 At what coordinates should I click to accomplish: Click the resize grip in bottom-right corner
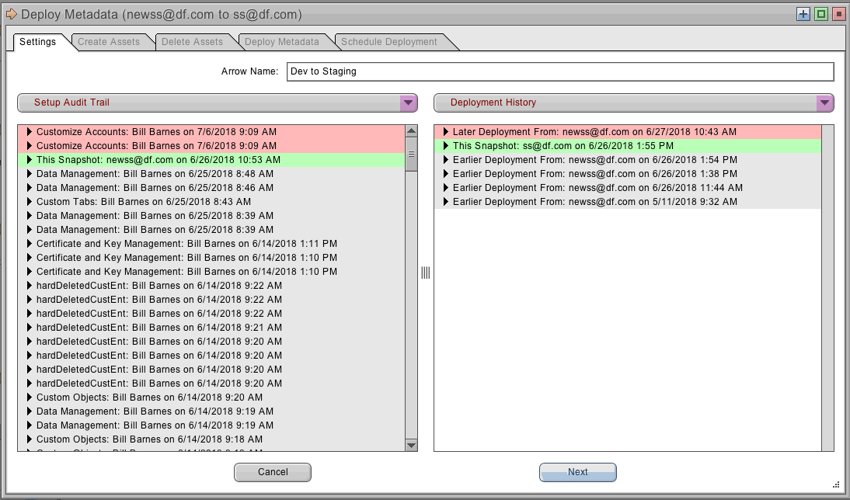(837, 484)
